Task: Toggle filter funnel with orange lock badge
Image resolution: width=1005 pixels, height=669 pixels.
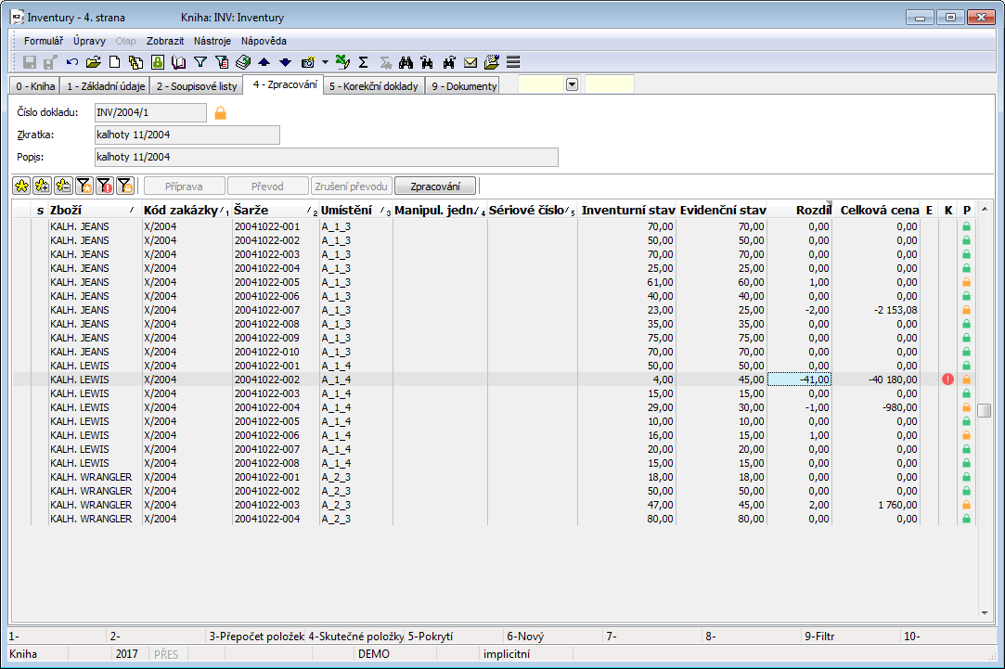Action: (125, 186)
